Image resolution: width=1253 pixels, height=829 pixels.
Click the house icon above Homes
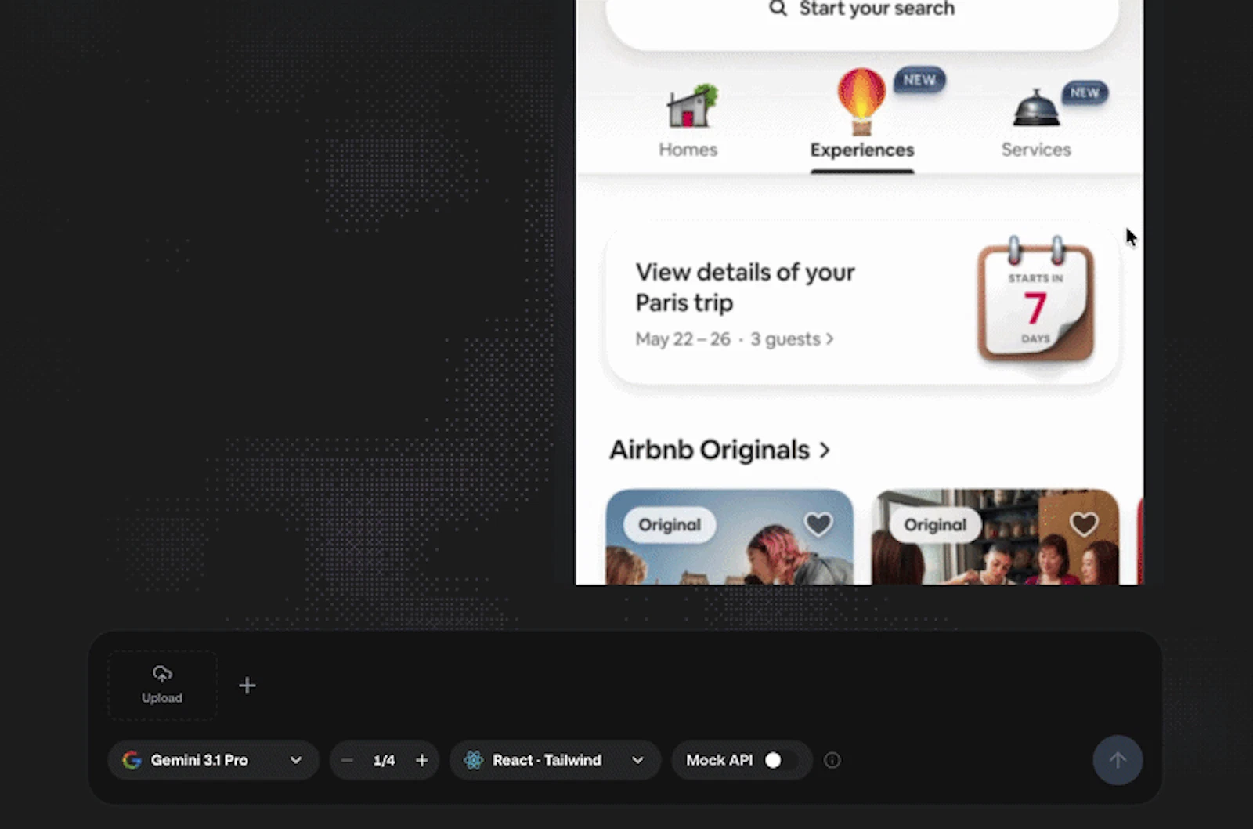pos(691,107)
